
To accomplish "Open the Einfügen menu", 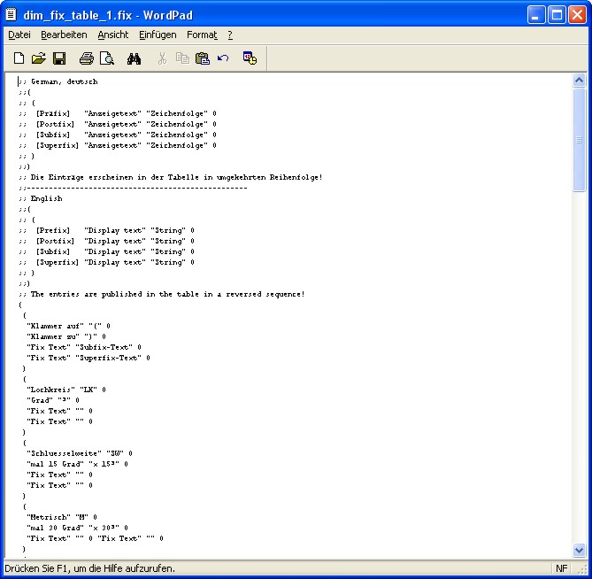I will [158, 35].
